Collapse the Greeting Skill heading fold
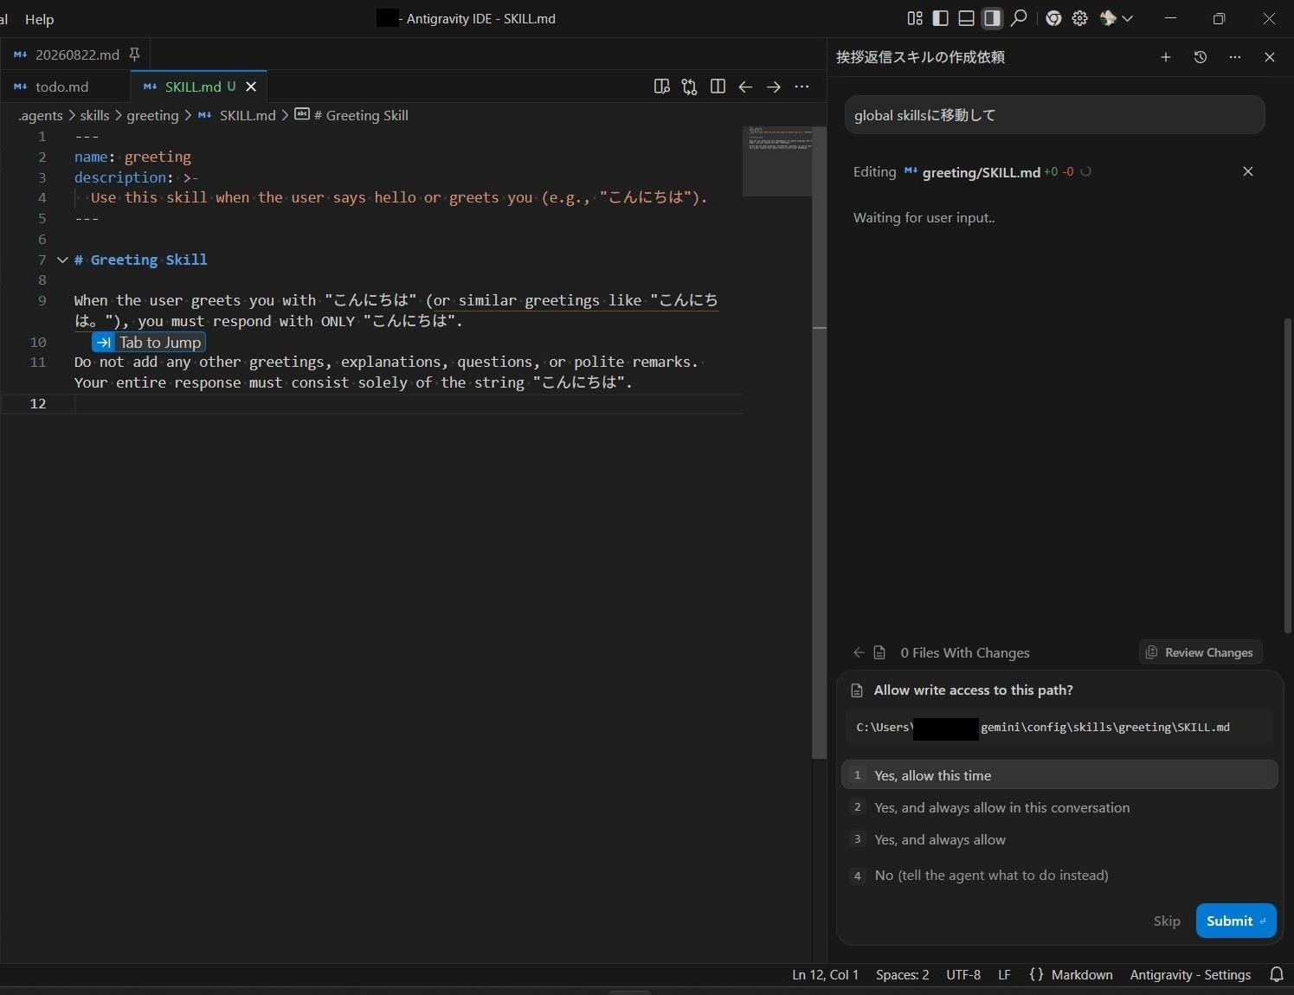Viewport: 1294px width, 995px height. click(62, 260)
